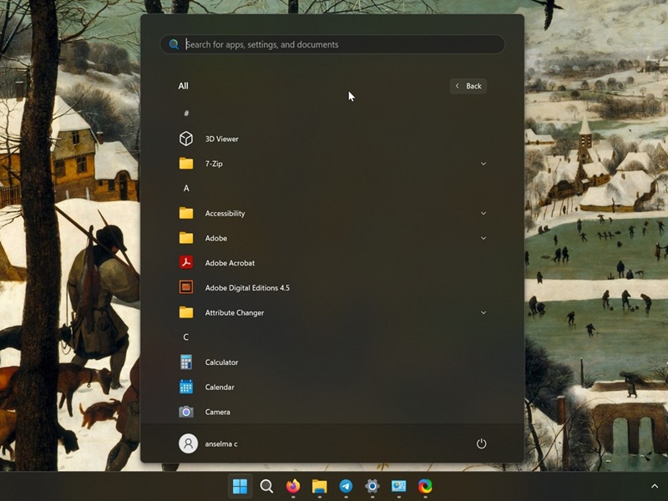The height and width of the screenshot is (501, 668).
Task: Click the Back button
Action: (468, 86)
